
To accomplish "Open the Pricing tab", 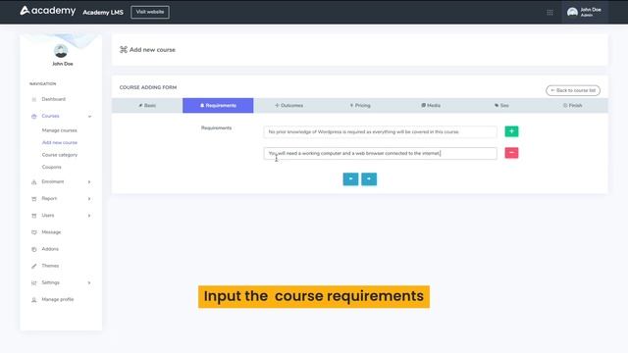I will tap(360, 105).
